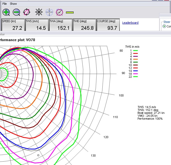
Task: Open the File menu
Action: 4,4
